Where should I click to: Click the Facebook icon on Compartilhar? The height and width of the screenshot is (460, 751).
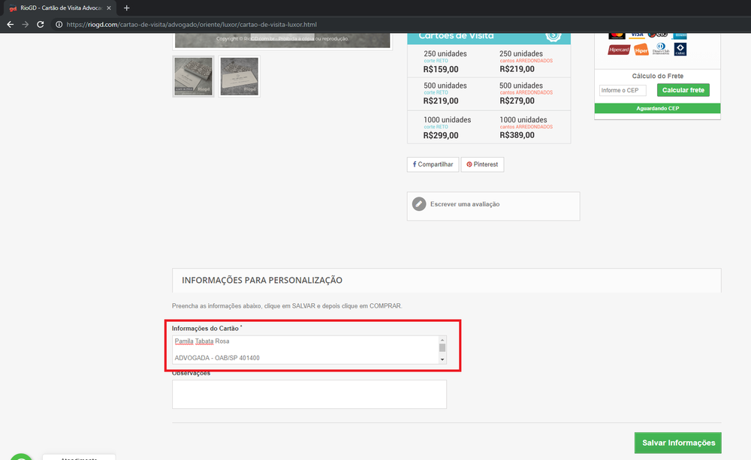415,164
